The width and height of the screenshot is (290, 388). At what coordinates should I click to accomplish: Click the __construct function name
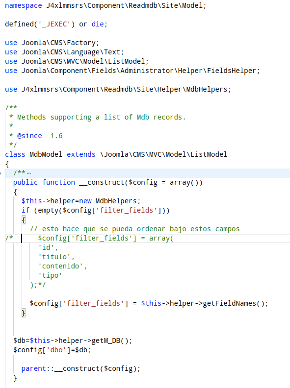click(x=102, y=183)
